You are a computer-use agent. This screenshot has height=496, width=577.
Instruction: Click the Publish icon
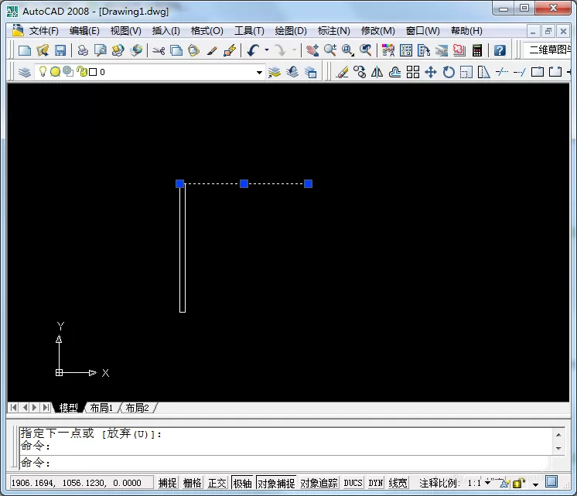[118, 50]
